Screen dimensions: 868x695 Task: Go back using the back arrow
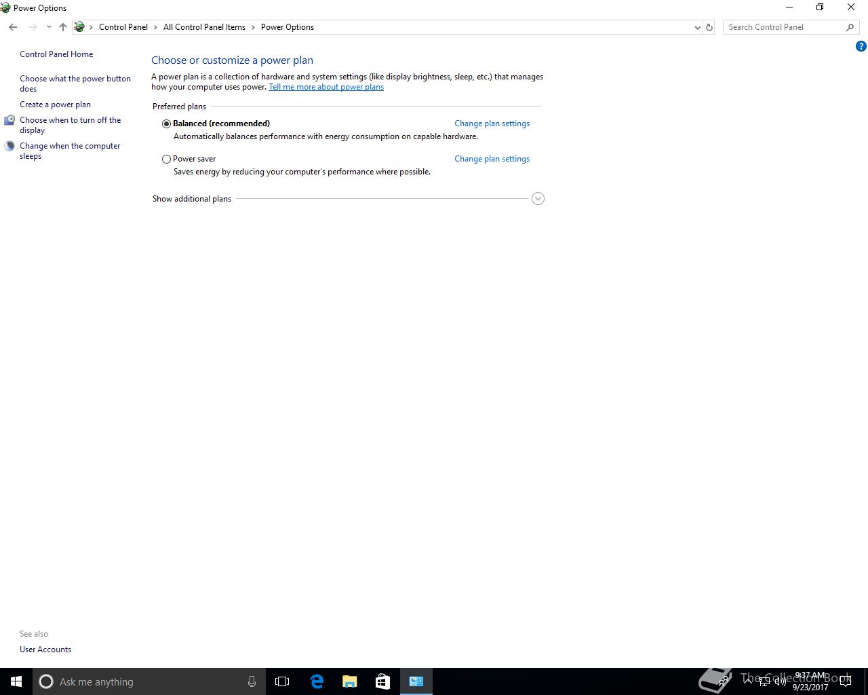(13, 27)
